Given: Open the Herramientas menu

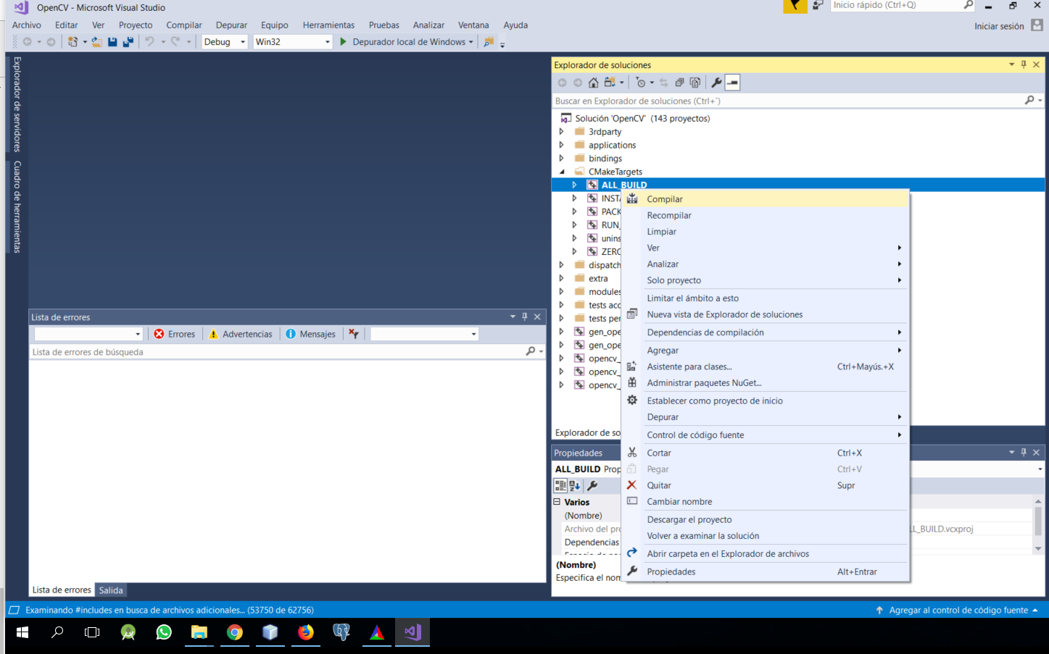Looking at the screenshot, I should tap(328, 25).
